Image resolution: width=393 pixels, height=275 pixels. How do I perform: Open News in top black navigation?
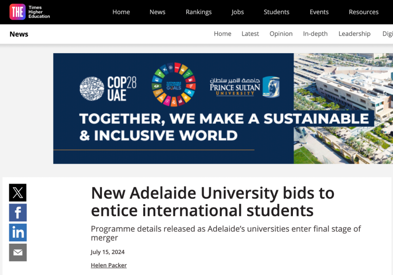pyautogui.click(x=158, y=12)
